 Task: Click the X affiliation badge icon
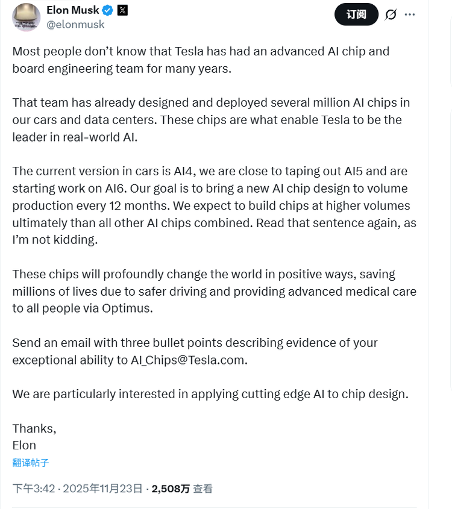click(122, 10)
